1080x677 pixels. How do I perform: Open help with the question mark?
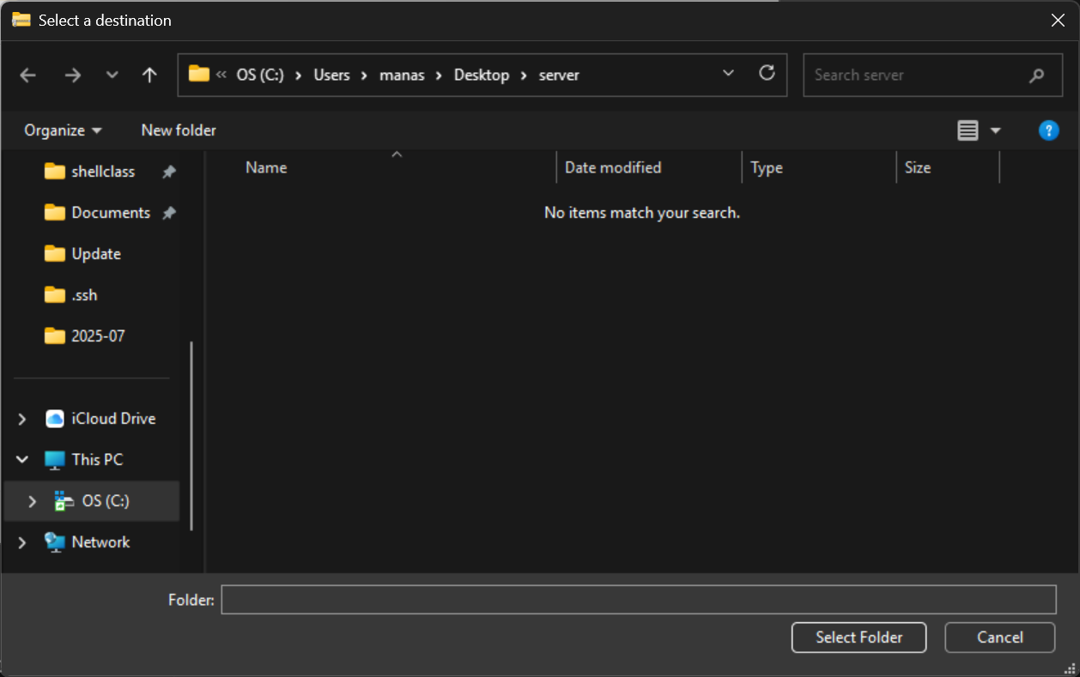pos(1048,130)
